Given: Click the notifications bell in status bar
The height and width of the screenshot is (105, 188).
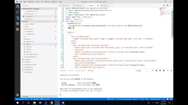Looking at the screenshot, I should pyautogui.click(x=171, y=99).
